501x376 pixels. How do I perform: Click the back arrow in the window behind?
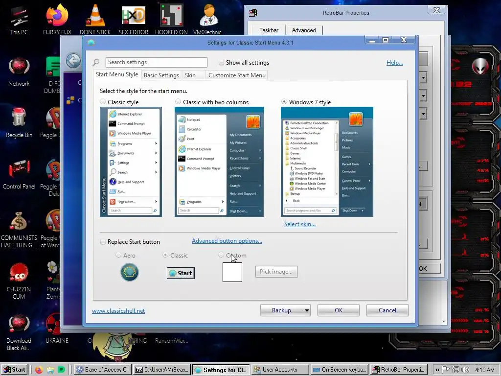73,60
